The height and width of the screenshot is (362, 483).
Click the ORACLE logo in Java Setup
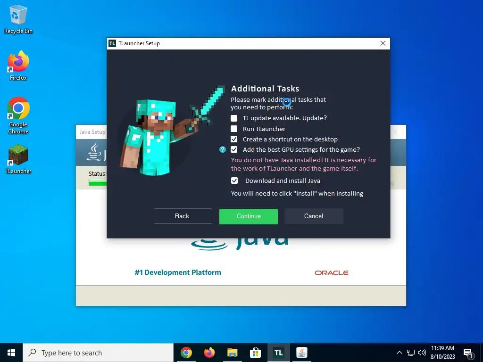click(332, 273)
